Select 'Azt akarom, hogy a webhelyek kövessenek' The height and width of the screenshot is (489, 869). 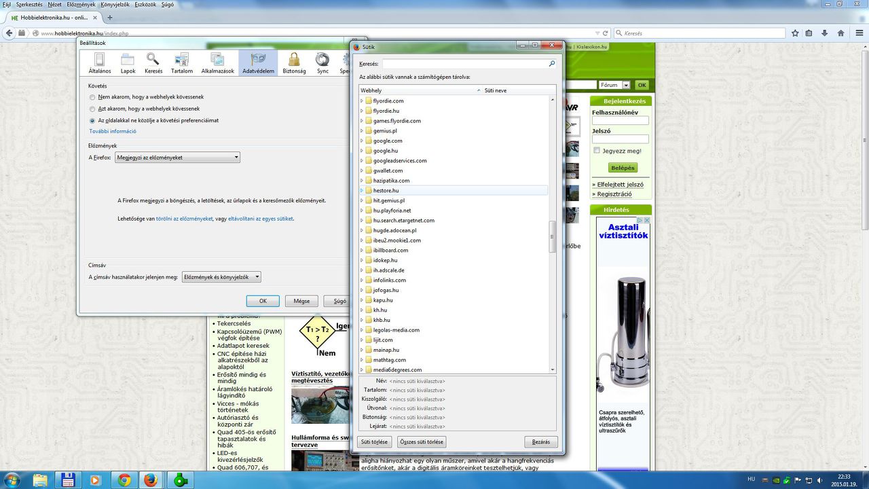(92, 109)
